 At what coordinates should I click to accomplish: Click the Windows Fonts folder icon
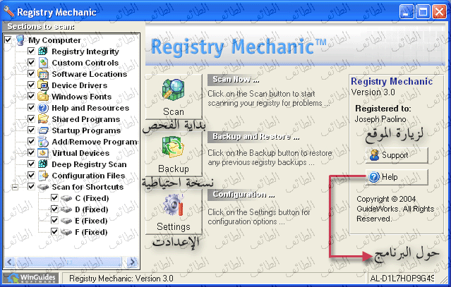43,96
